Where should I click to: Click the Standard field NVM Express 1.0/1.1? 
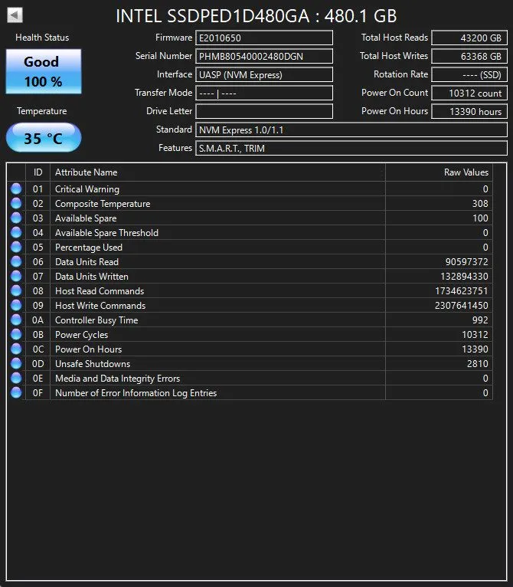(x=351, y=130)
